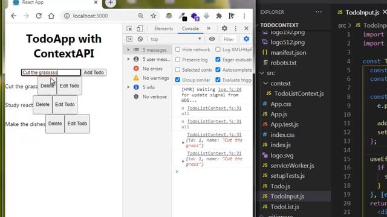
Task: View site information icon for localhost
Action: pos(67,16)
